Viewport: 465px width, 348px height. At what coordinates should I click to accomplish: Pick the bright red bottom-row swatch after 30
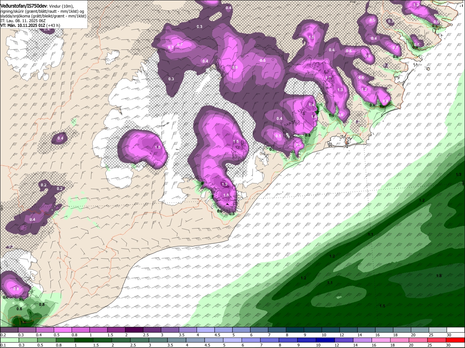click(455, 340)
